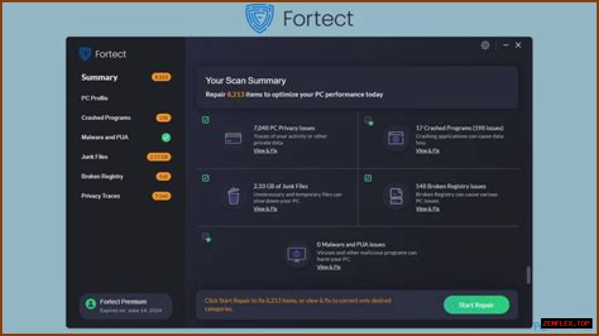The image size is (599, 336).
Task: Click the PC Privacy Issues card icon
Action: click(233, 139)
